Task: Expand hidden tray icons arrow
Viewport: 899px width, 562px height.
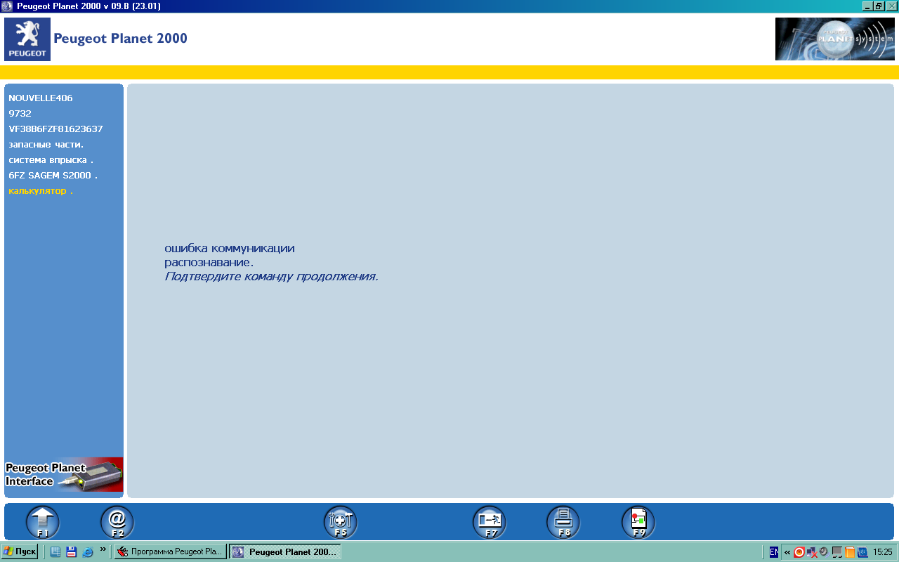Action: (787, 552)
